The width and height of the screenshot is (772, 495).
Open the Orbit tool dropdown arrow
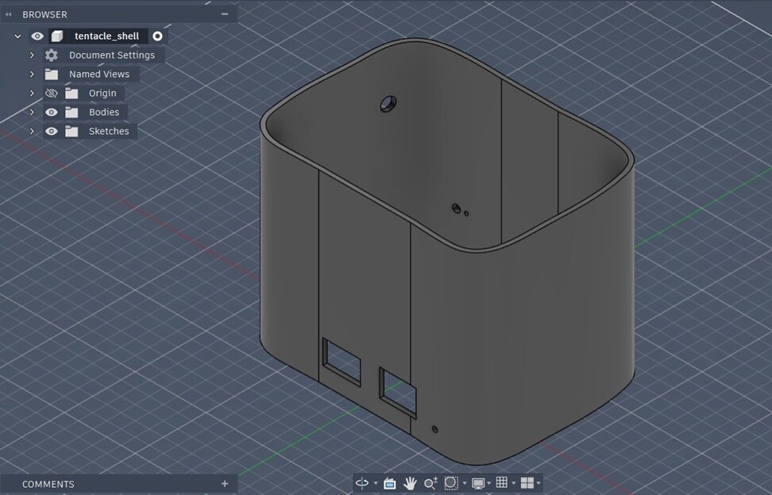click(376, 484)
